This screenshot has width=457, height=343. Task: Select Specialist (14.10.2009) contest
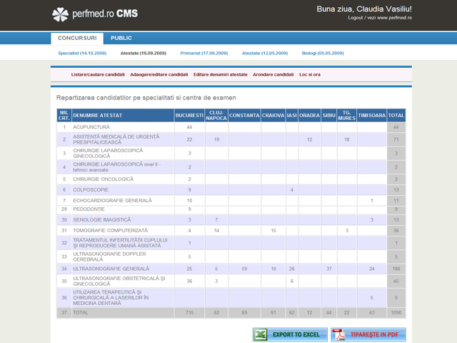point(81,53)
